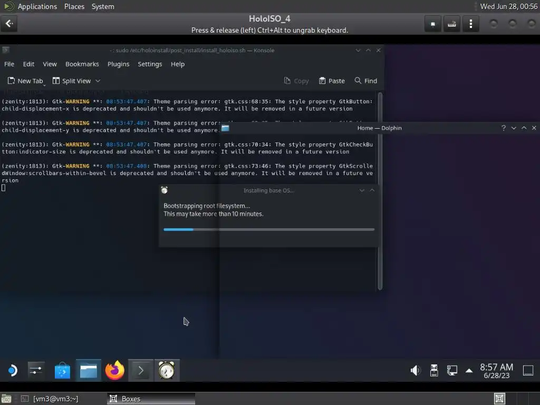Screen dimensions: 540x405
Task: Minimize the Installing base OS dialog
Action: (362, 190)
